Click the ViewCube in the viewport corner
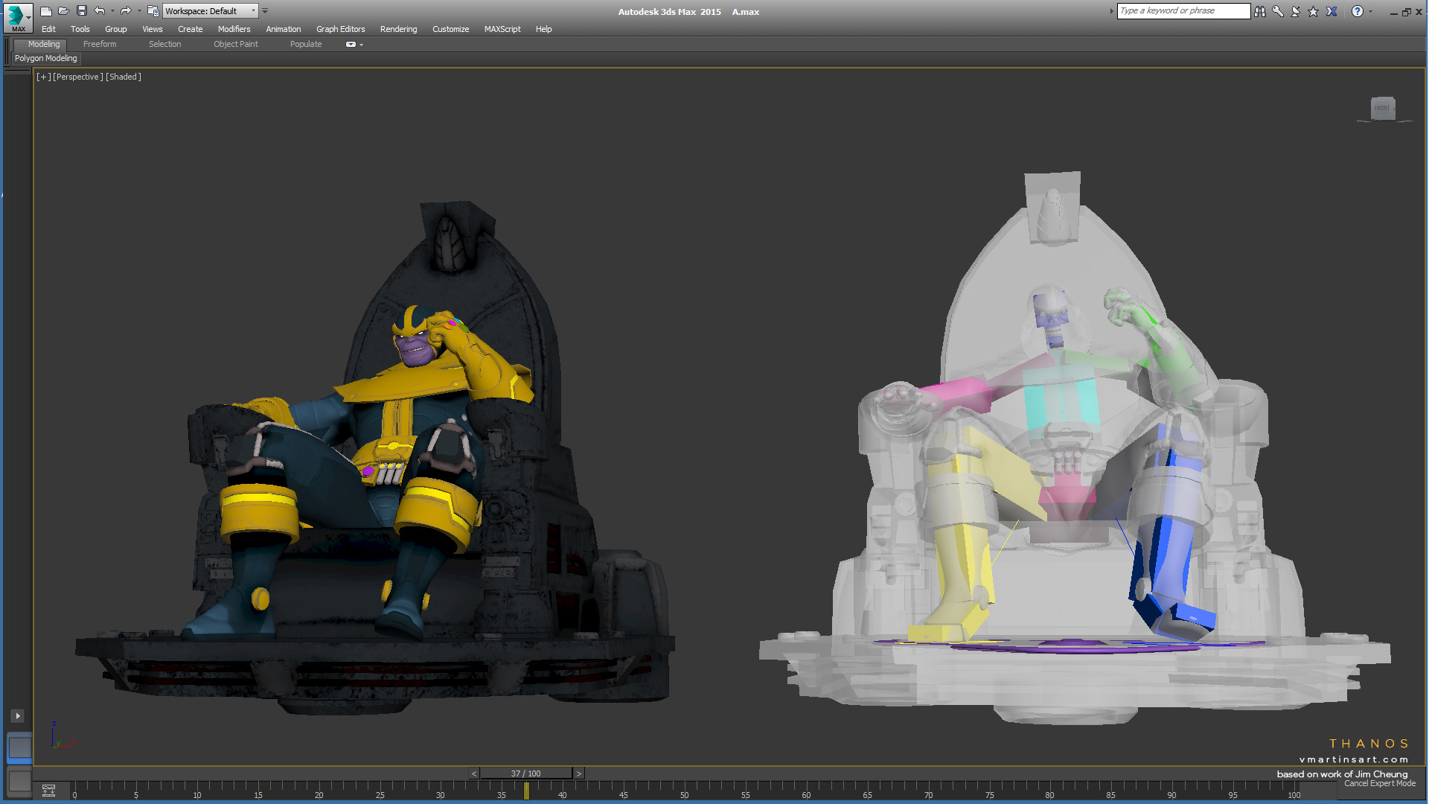 [1383, 109]
